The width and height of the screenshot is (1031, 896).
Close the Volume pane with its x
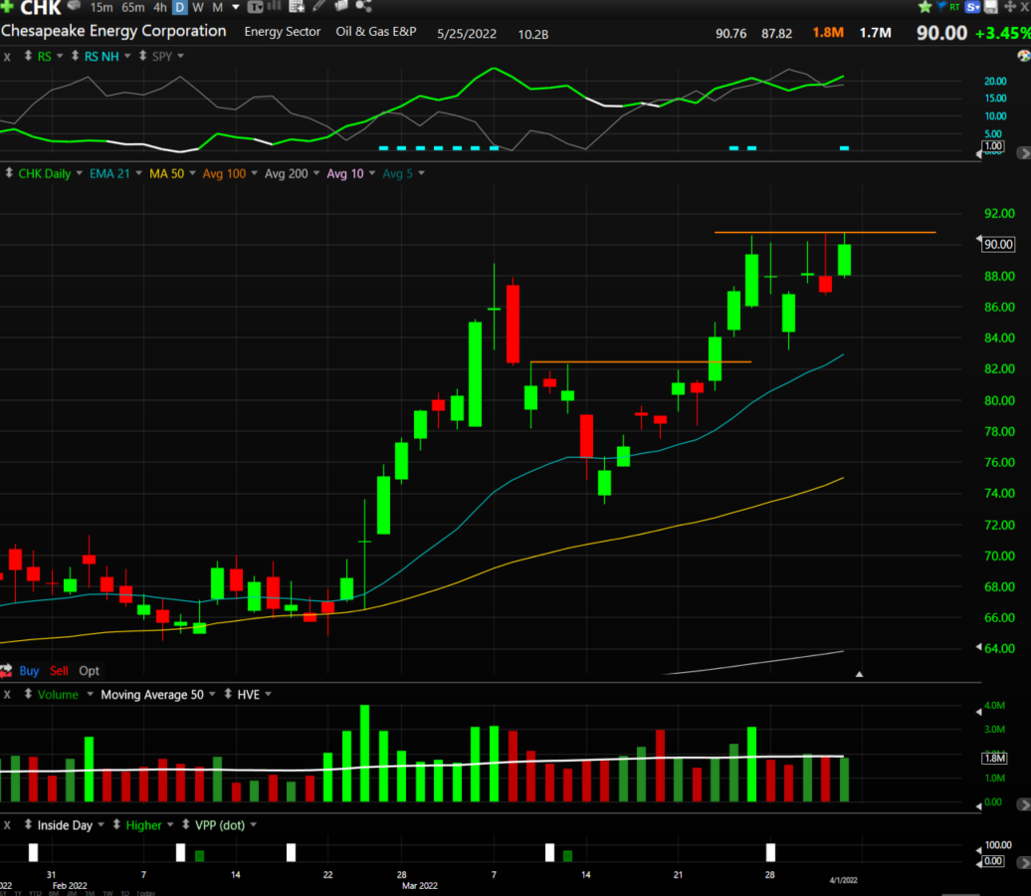7,695
